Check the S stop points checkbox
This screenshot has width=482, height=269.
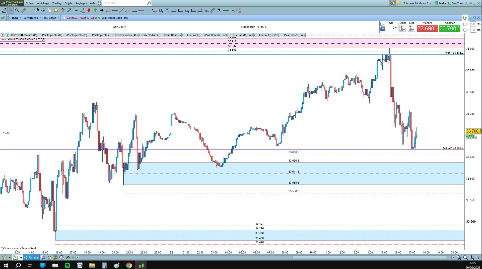click(x=465, y=30)
